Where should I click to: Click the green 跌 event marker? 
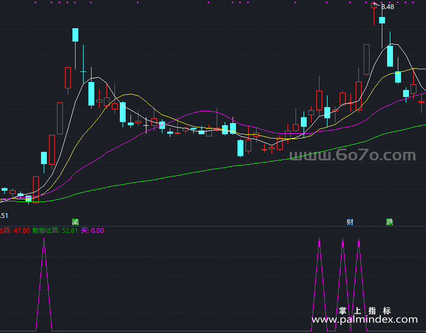pyautogui.click(x=390, y=222)
